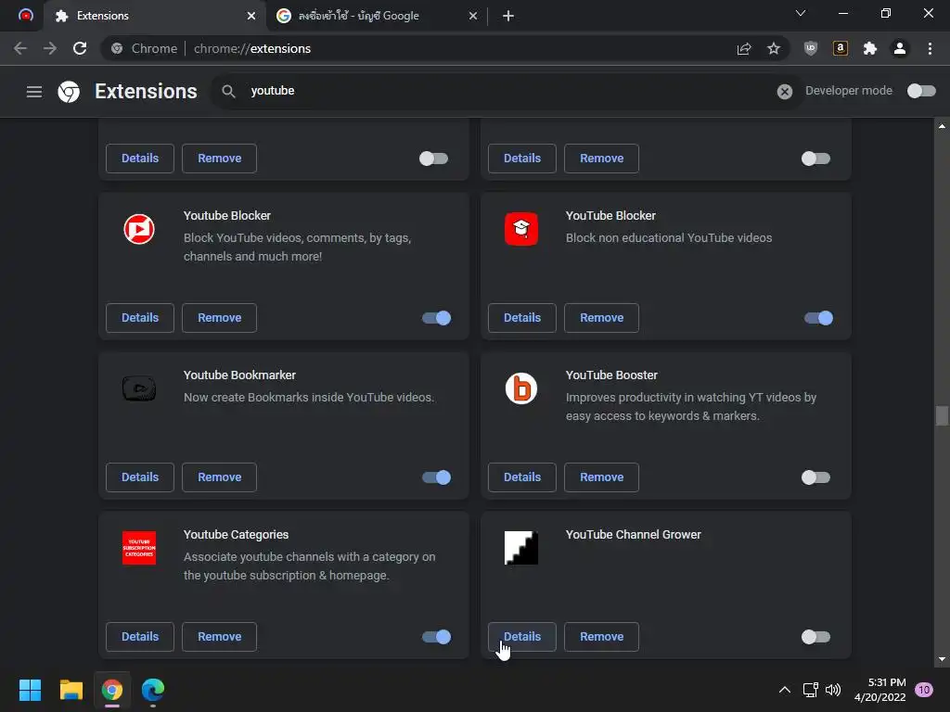The height and width of the screenshot is (712, 950).
Task: Open the Amazon assistant extension icon
Action: 841,48
